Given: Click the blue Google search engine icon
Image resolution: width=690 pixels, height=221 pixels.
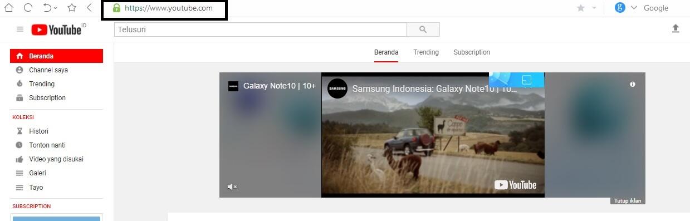Looking at the screenshot, I should pos(620,8).
